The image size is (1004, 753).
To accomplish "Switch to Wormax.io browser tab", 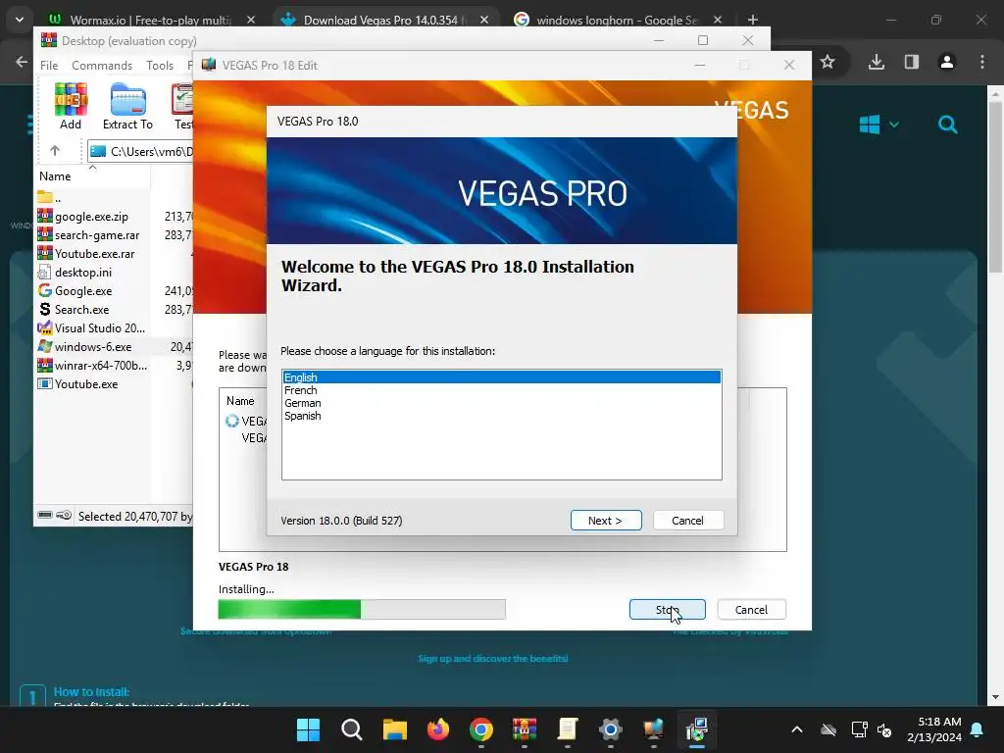I will click(150, 20).
